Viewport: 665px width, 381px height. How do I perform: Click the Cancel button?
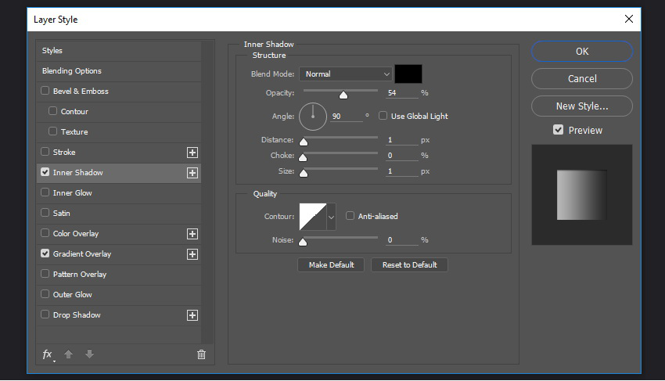(x=582, y=78)
